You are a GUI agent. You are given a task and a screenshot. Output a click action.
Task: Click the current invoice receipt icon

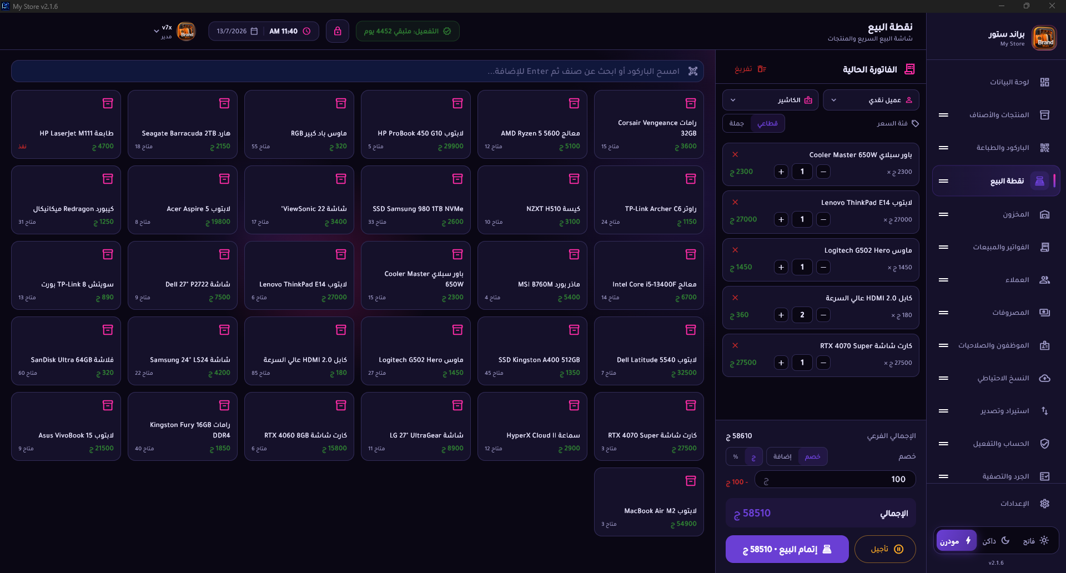pyautogui.click(x=909, y=69)
